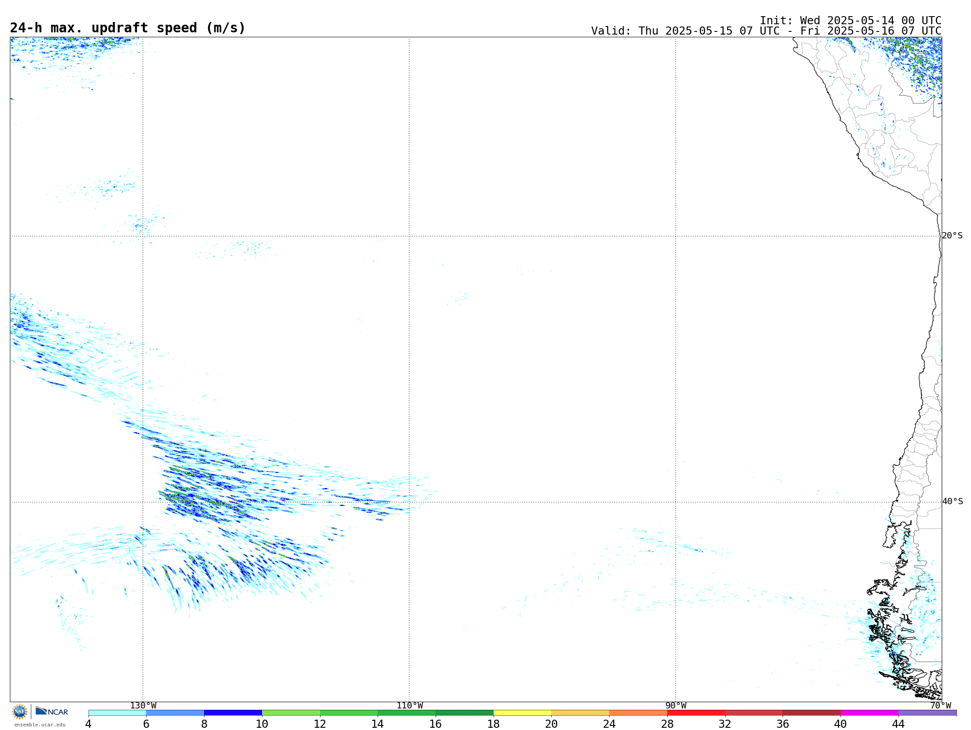
Task: Click the muted red 32-36 color swatch
Action: click(x=754, y=713)
